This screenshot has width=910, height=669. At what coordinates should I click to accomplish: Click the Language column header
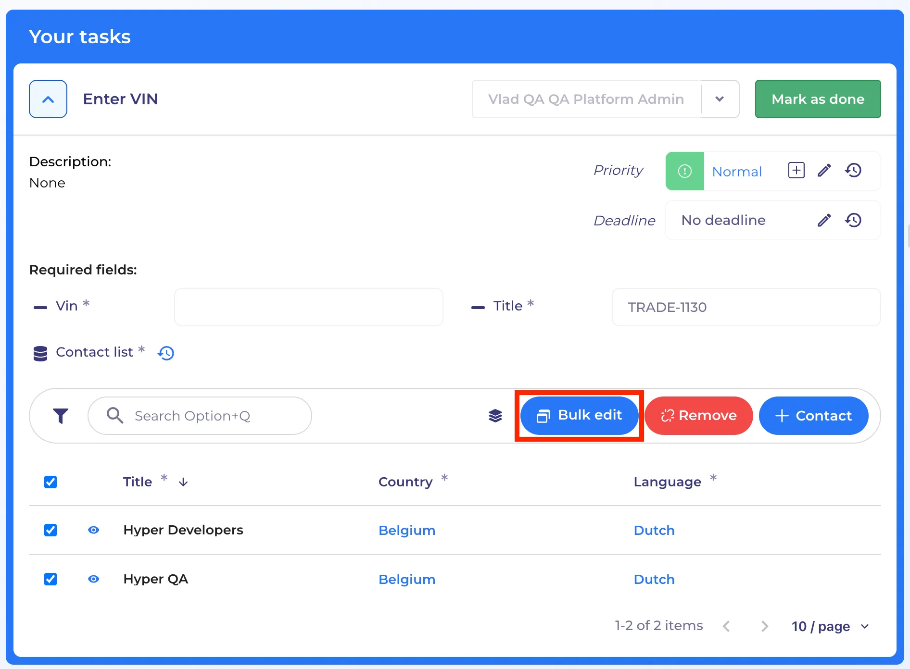668,482
